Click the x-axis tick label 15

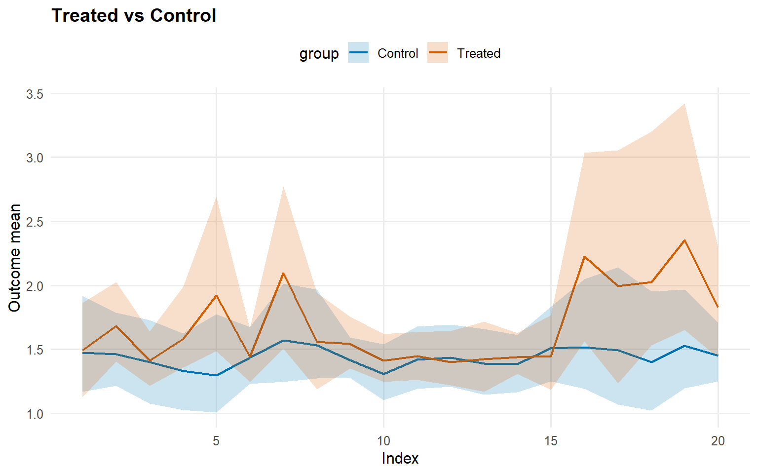coord(551,441)
